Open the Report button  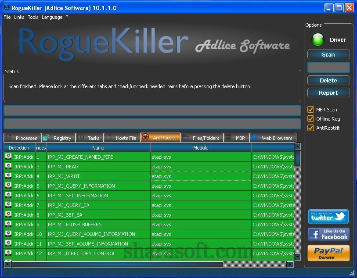tap(328, 93)
